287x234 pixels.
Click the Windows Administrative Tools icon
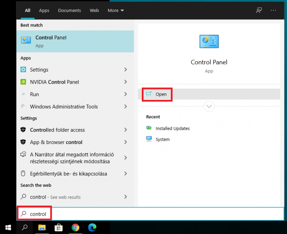coord(23,106)
